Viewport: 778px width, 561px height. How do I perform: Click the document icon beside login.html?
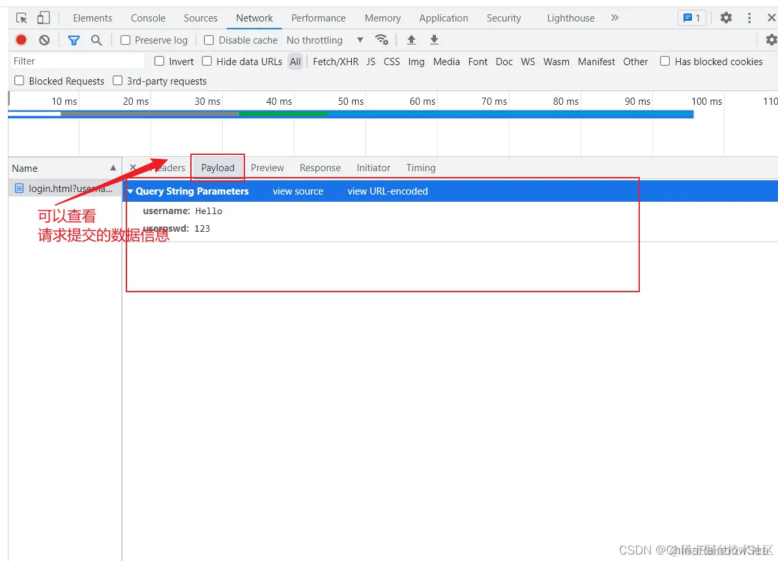click(x=19, y=188)
